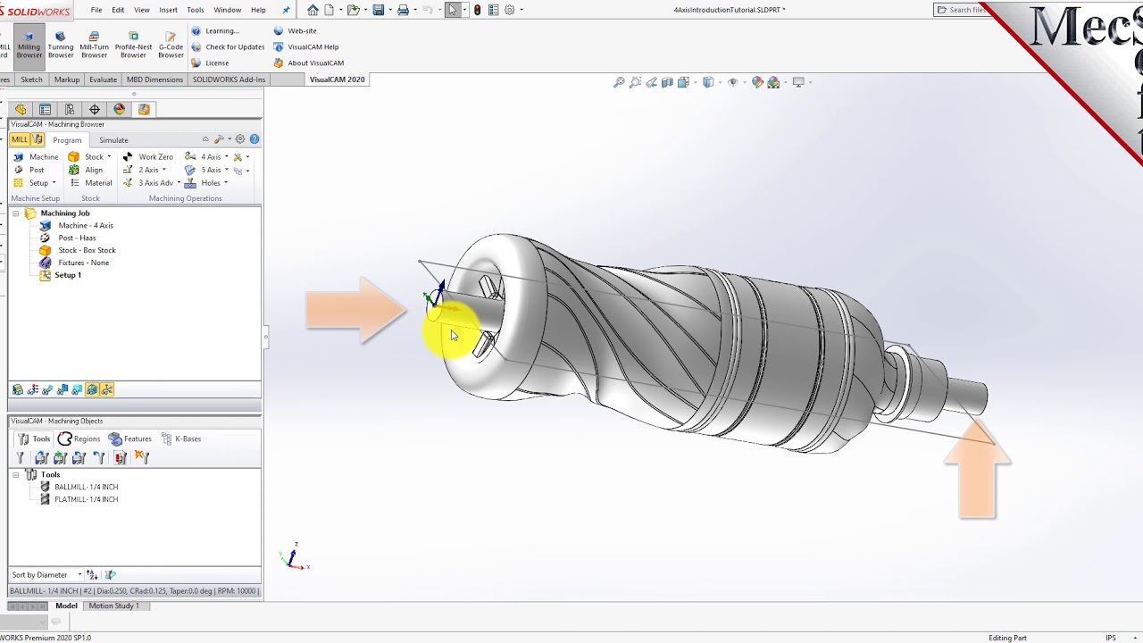Open the Mill-Turn Browser

[x=94, y=45]
